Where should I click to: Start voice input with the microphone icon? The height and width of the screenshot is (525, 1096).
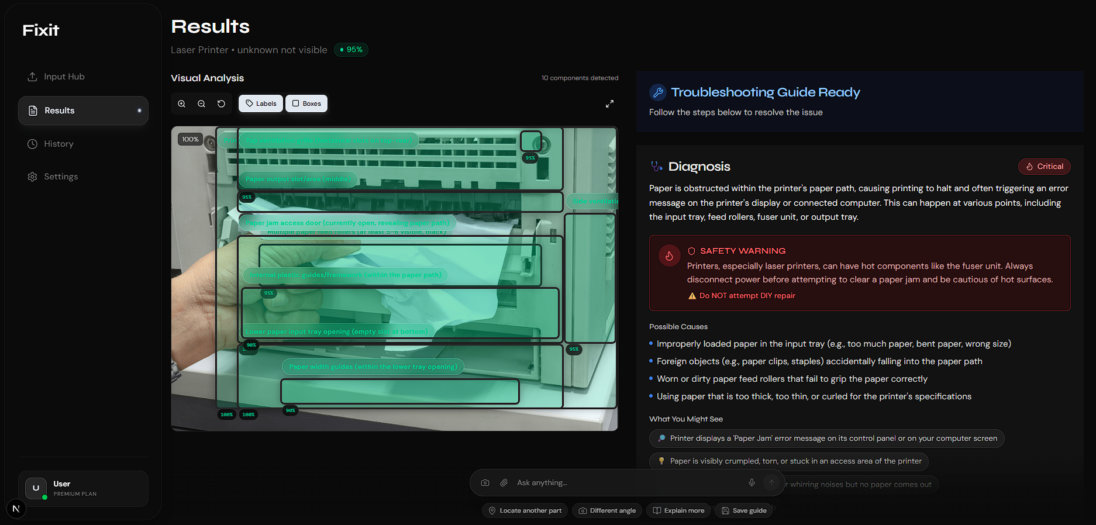(x=752, y=483)
